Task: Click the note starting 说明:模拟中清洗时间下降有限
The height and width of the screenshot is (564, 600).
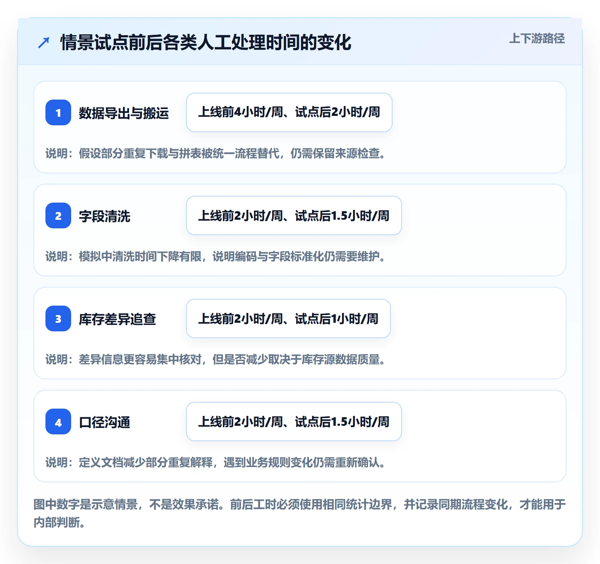Action: (x=216, y=256)
